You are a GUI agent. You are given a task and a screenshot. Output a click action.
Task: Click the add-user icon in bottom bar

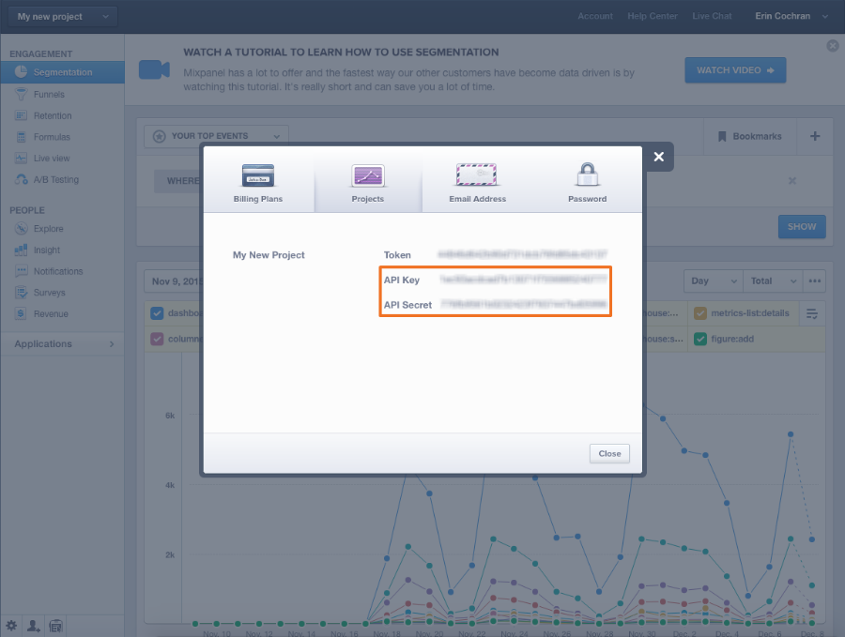coord(34,625)
